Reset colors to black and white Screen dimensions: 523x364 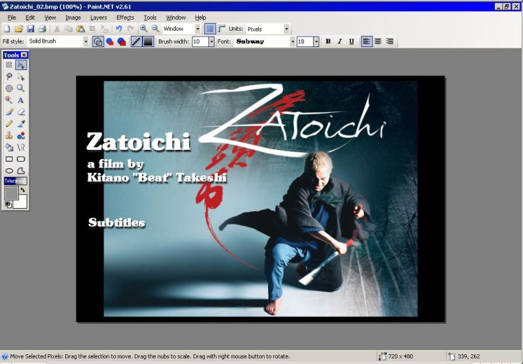[8, 205]
